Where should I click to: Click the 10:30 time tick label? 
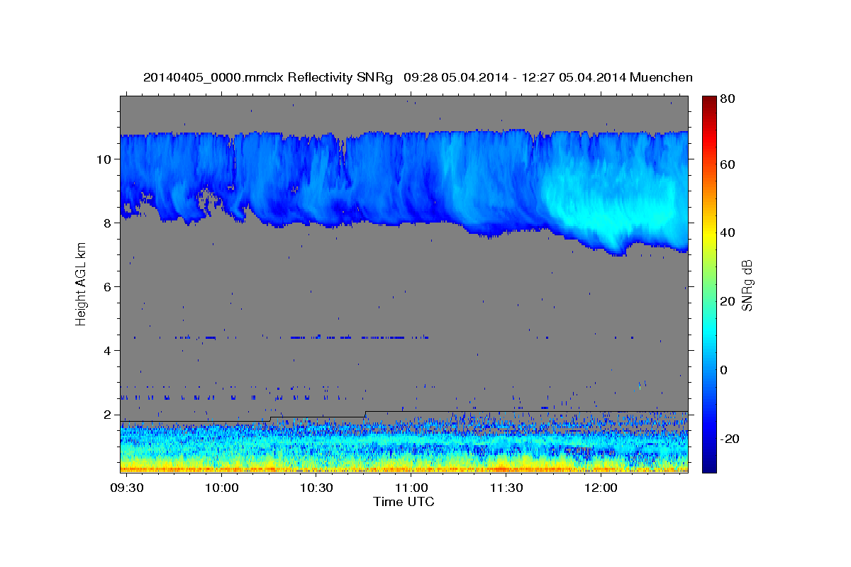point(316,488)
